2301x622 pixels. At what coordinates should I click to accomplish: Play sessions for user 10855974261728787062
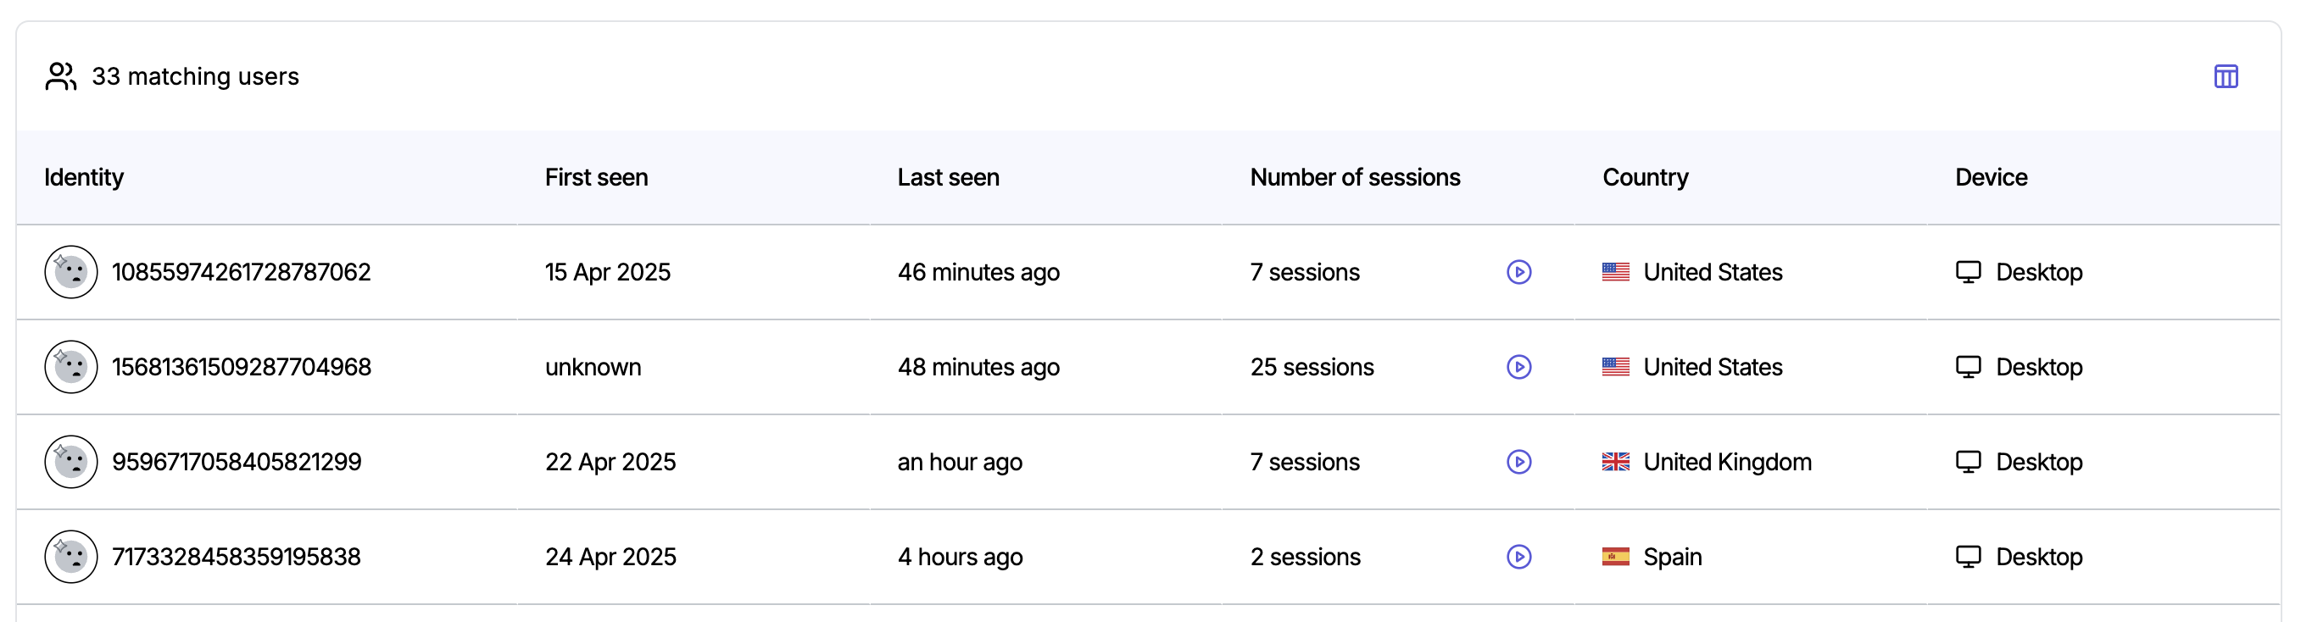(x=1518, y=272)
